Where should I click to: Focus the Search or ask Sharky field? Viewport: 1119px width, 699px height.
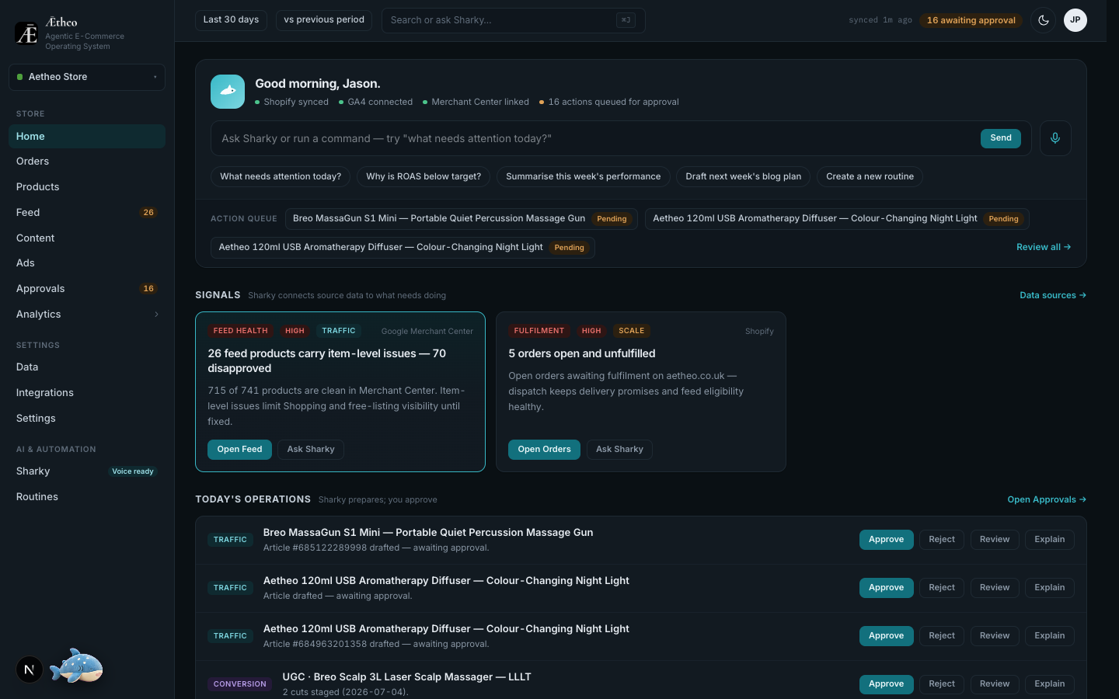point(513,20)
